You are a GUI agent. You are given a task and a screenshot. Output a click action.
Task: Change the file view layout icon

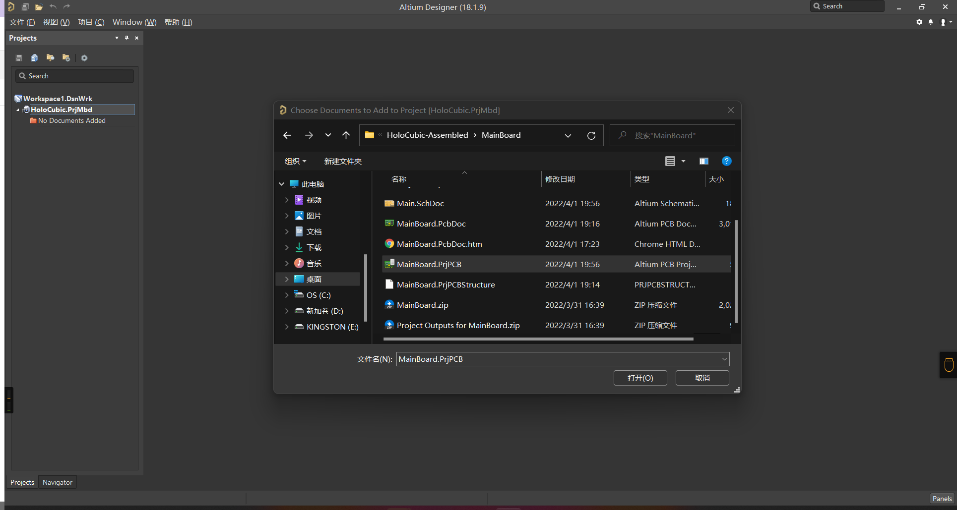(670, 161)
